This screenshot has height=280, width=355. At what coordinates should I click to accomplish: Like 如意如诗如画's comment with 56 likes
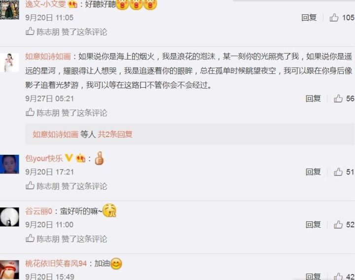click(x=338, y=99)
